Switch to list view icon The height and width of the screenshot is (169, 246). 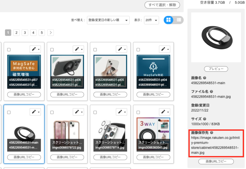[179, 20]
